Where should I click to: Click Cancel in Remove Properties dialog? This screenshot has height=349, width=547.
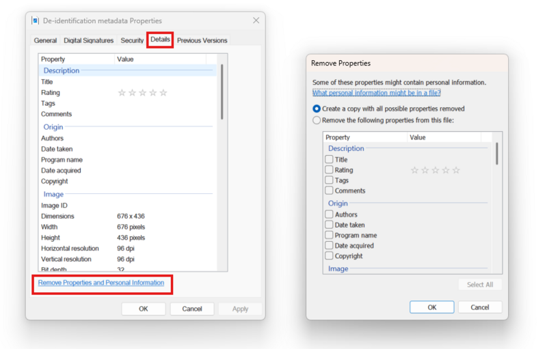coord(480,307)
